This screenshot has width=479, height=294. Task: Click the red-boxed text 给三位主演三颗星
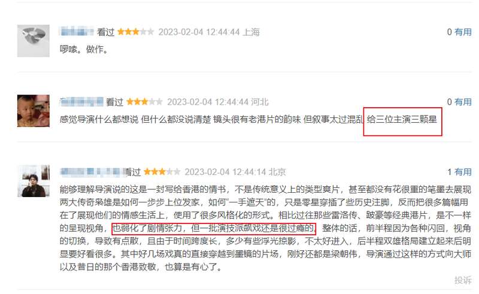coord(402,119)
